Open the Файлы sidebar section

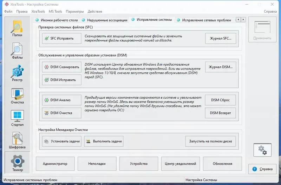(17, 51)
